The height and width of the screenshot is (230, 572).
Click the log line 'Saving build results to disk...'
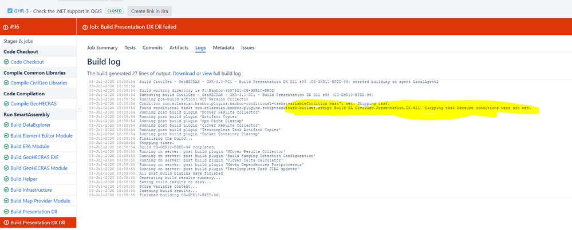pos(176,181)
